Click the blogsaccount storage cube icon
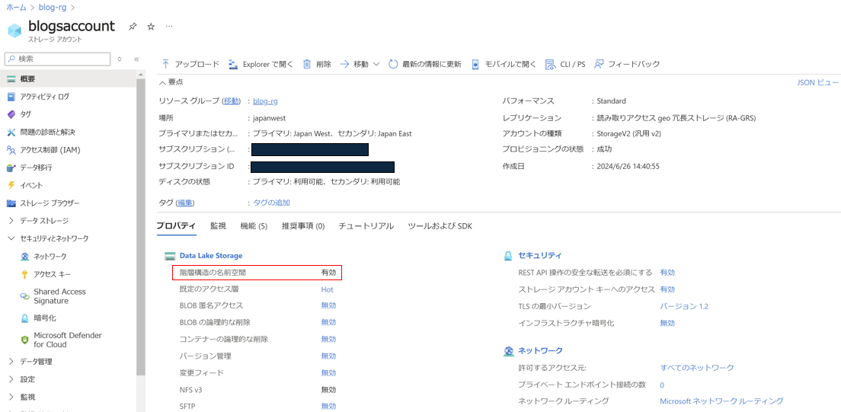Image resolution: width=841 pixels, height=412 pixels. click(14, 30)
